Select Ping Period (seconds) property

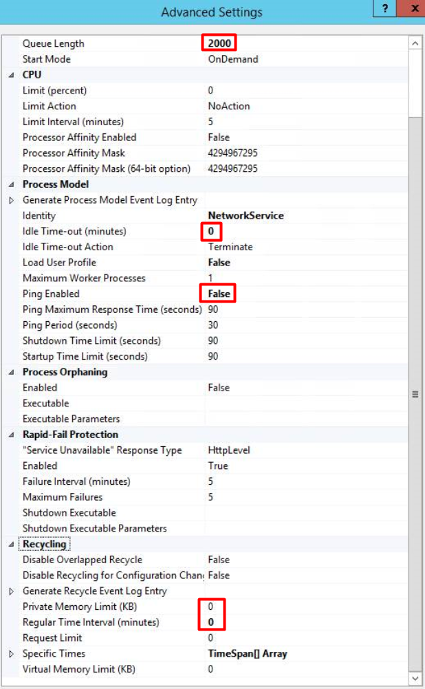[70, 325]
